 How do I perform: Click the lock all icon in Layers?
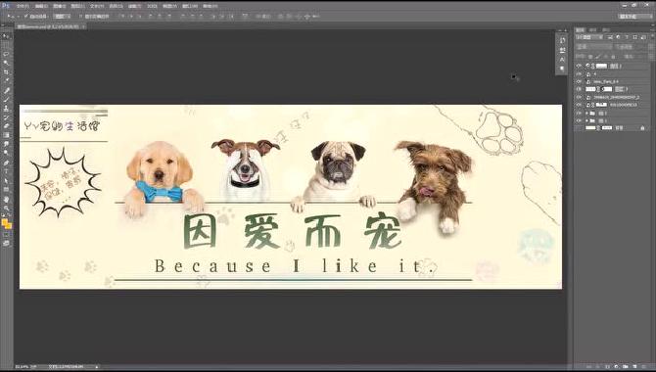pyautogui.click(x=613, y=57)
